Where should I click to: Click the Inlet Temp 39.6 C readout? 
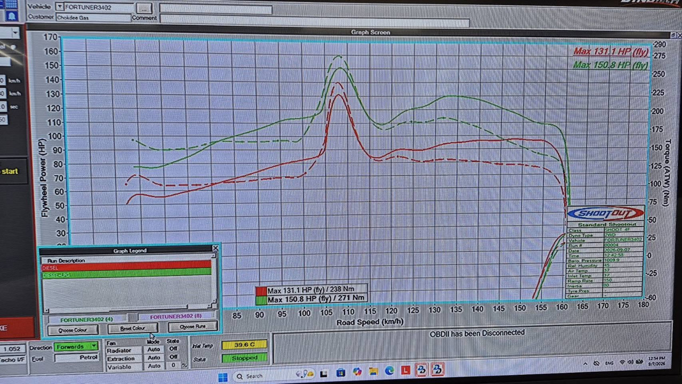244,345
